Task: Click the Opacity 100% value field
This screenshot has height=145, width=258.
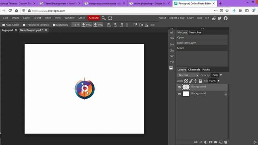Action: pos(215,75)
